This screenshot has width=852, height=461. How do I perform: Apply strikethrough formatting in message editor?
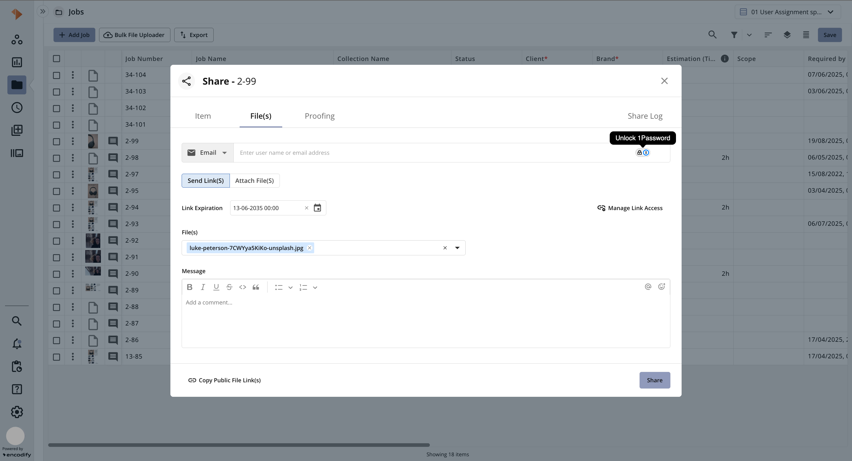[229, 287]
